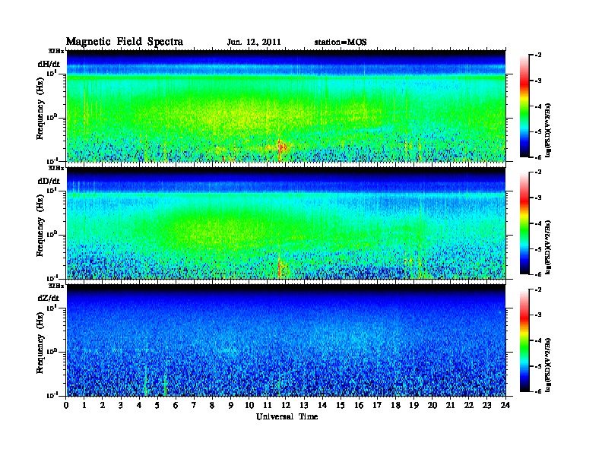The height and width of the screenshot is (465, 602).
Task: Click the dZ/dt panel color bar
Action: pos(524,340)
